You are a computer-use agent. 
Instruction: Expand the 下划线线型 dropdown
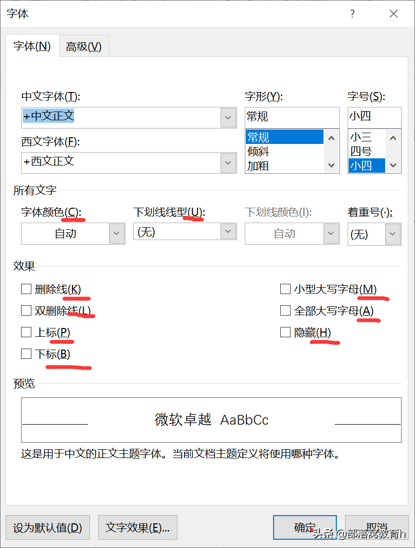coord(228,231)
